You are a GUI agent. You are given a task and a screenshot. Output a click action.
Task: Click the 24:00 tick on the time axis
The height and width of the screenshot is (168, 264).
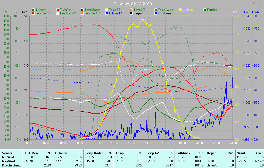[233, 143]
